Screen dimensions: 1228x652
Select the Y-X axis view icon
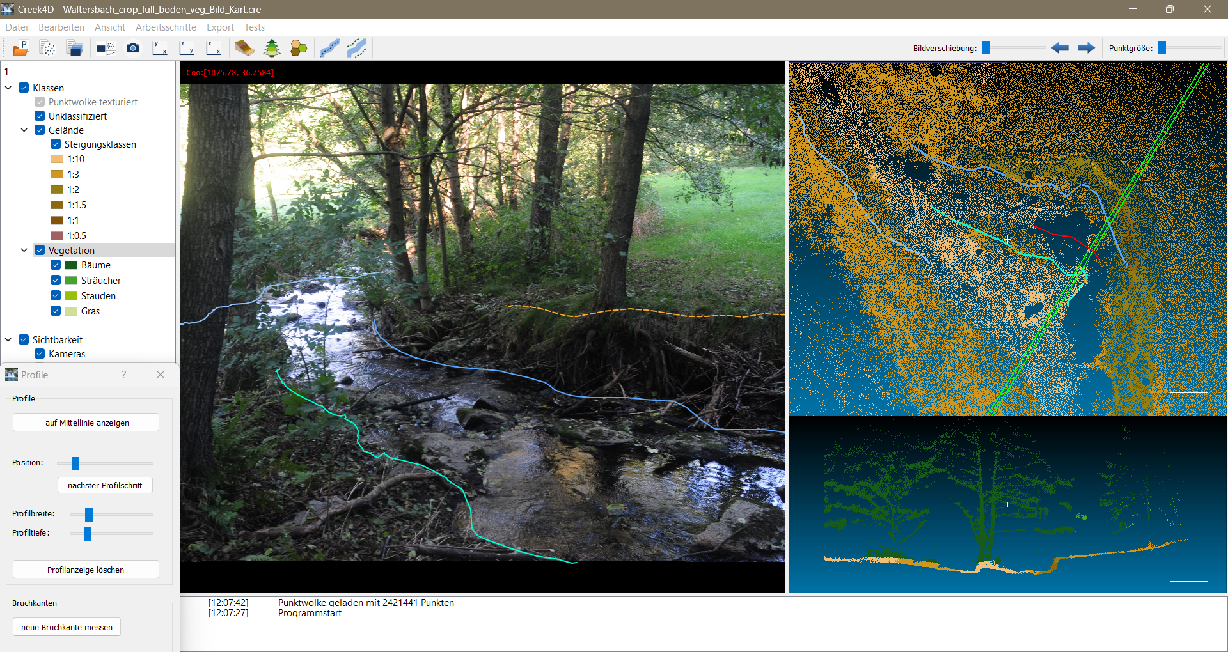[x=160, y=48]
